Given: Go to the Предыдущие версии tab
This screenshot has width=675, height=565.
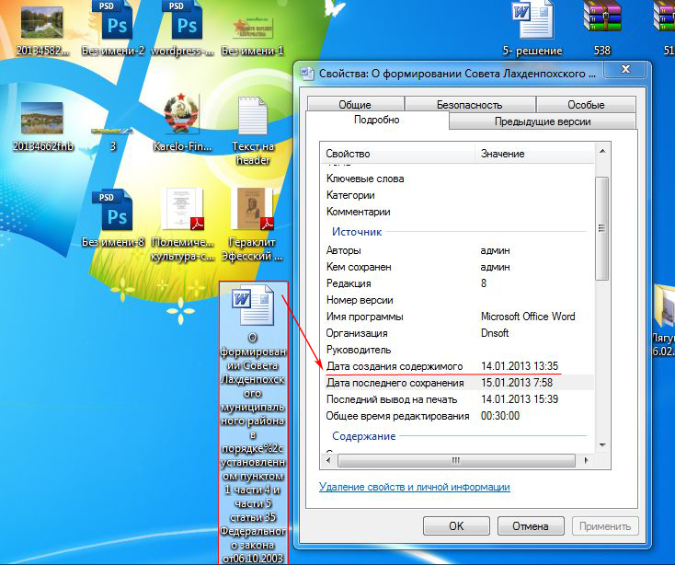Looking at the screenshot, I should coord(543,121).
